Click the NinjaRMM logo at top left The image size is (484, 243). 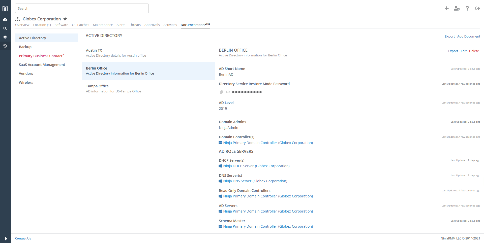click(x=5, y=8)
